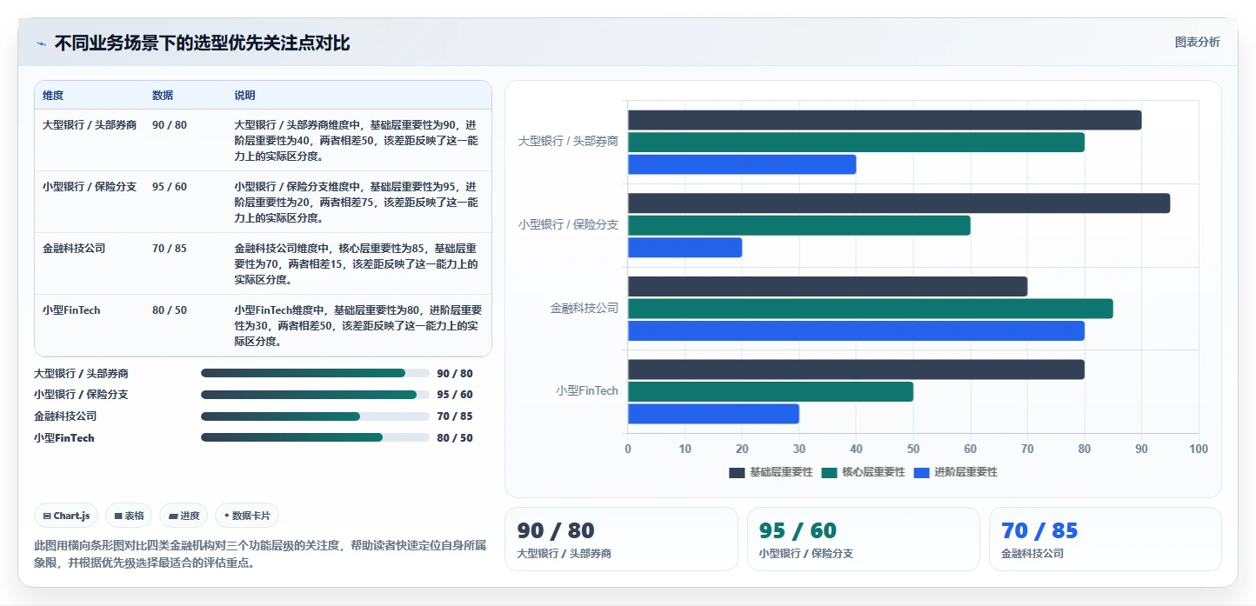Screen dimensions: 1256x606
Task: Click the 金融科技公司 progress bar
Action: point(315,416)
